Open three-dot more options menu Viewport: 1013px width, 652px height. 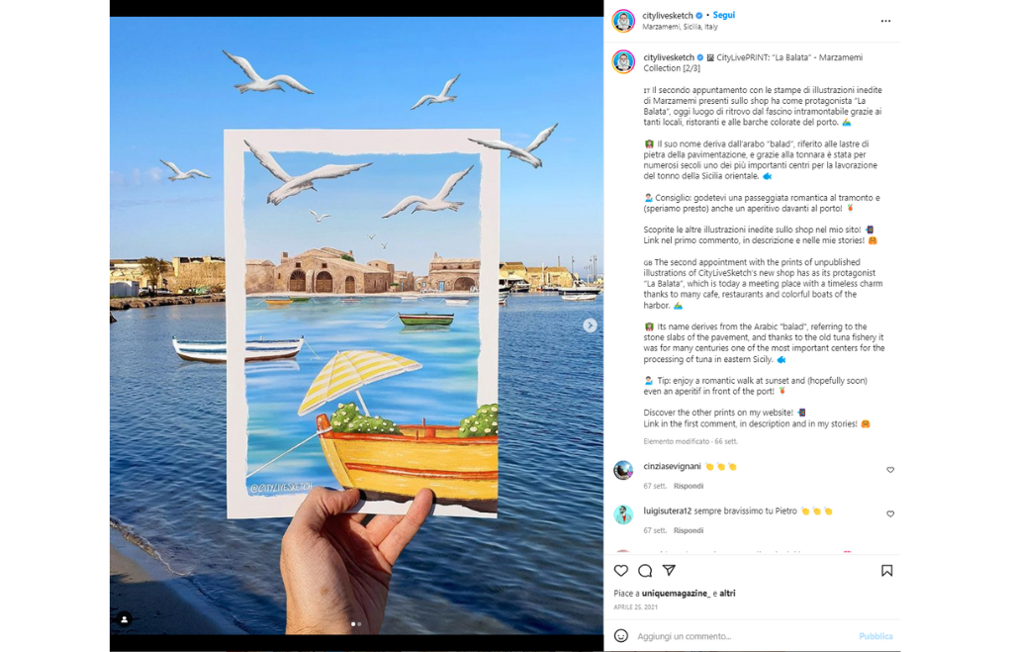885,21
